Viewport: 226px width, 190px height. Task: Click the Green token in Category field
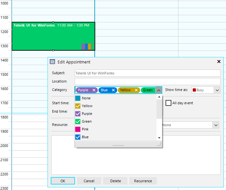(x=147, y=90)
